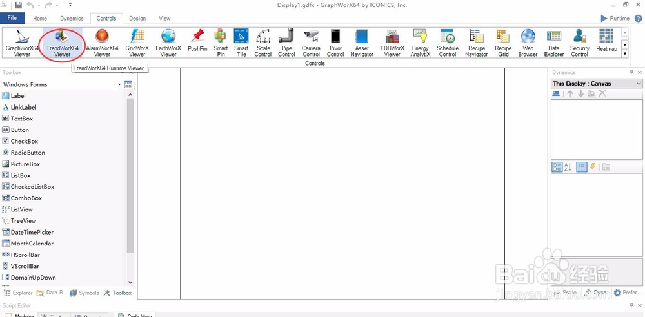Screen dimensions: 645x317
Task: Open the File menu
Action: click(x=12, y=18)
